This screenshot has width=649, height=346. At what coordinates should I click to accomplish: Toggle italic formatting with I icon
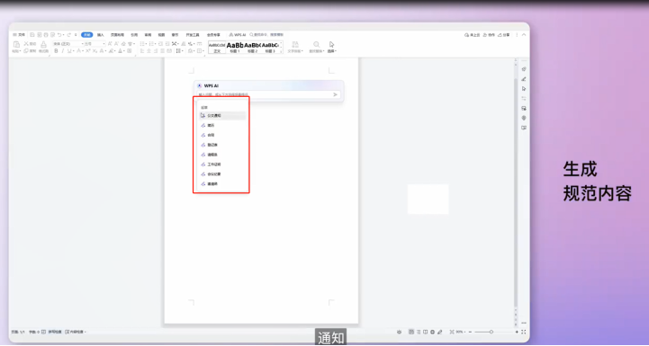click(63, 51)
